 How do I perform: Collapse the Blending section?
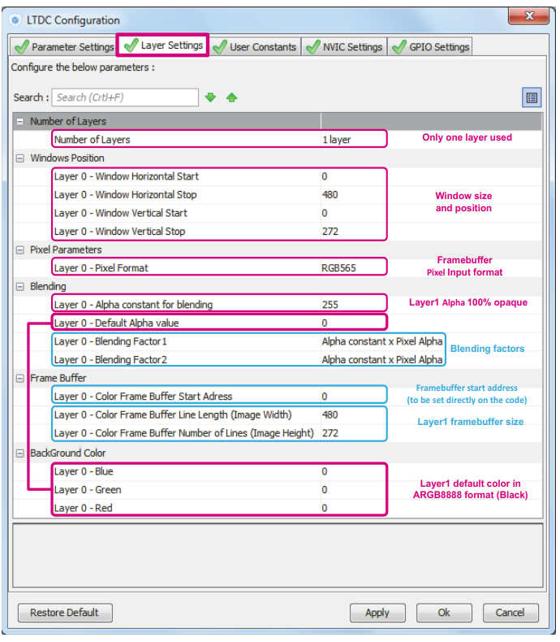(20, 287)
